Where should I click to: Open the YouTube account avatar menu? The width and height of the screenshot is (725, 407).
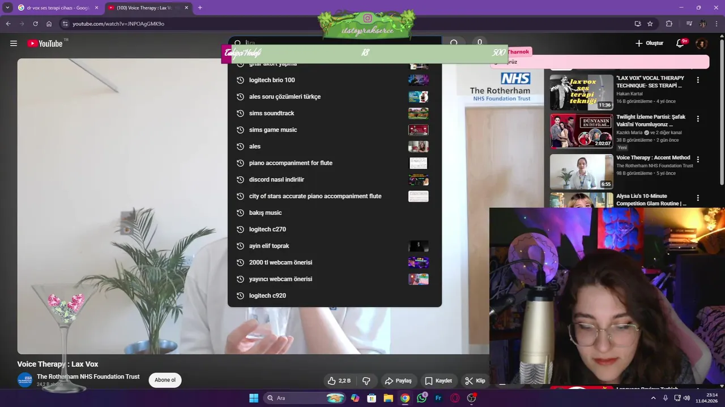pyautogui.click(x=701, y=44)
